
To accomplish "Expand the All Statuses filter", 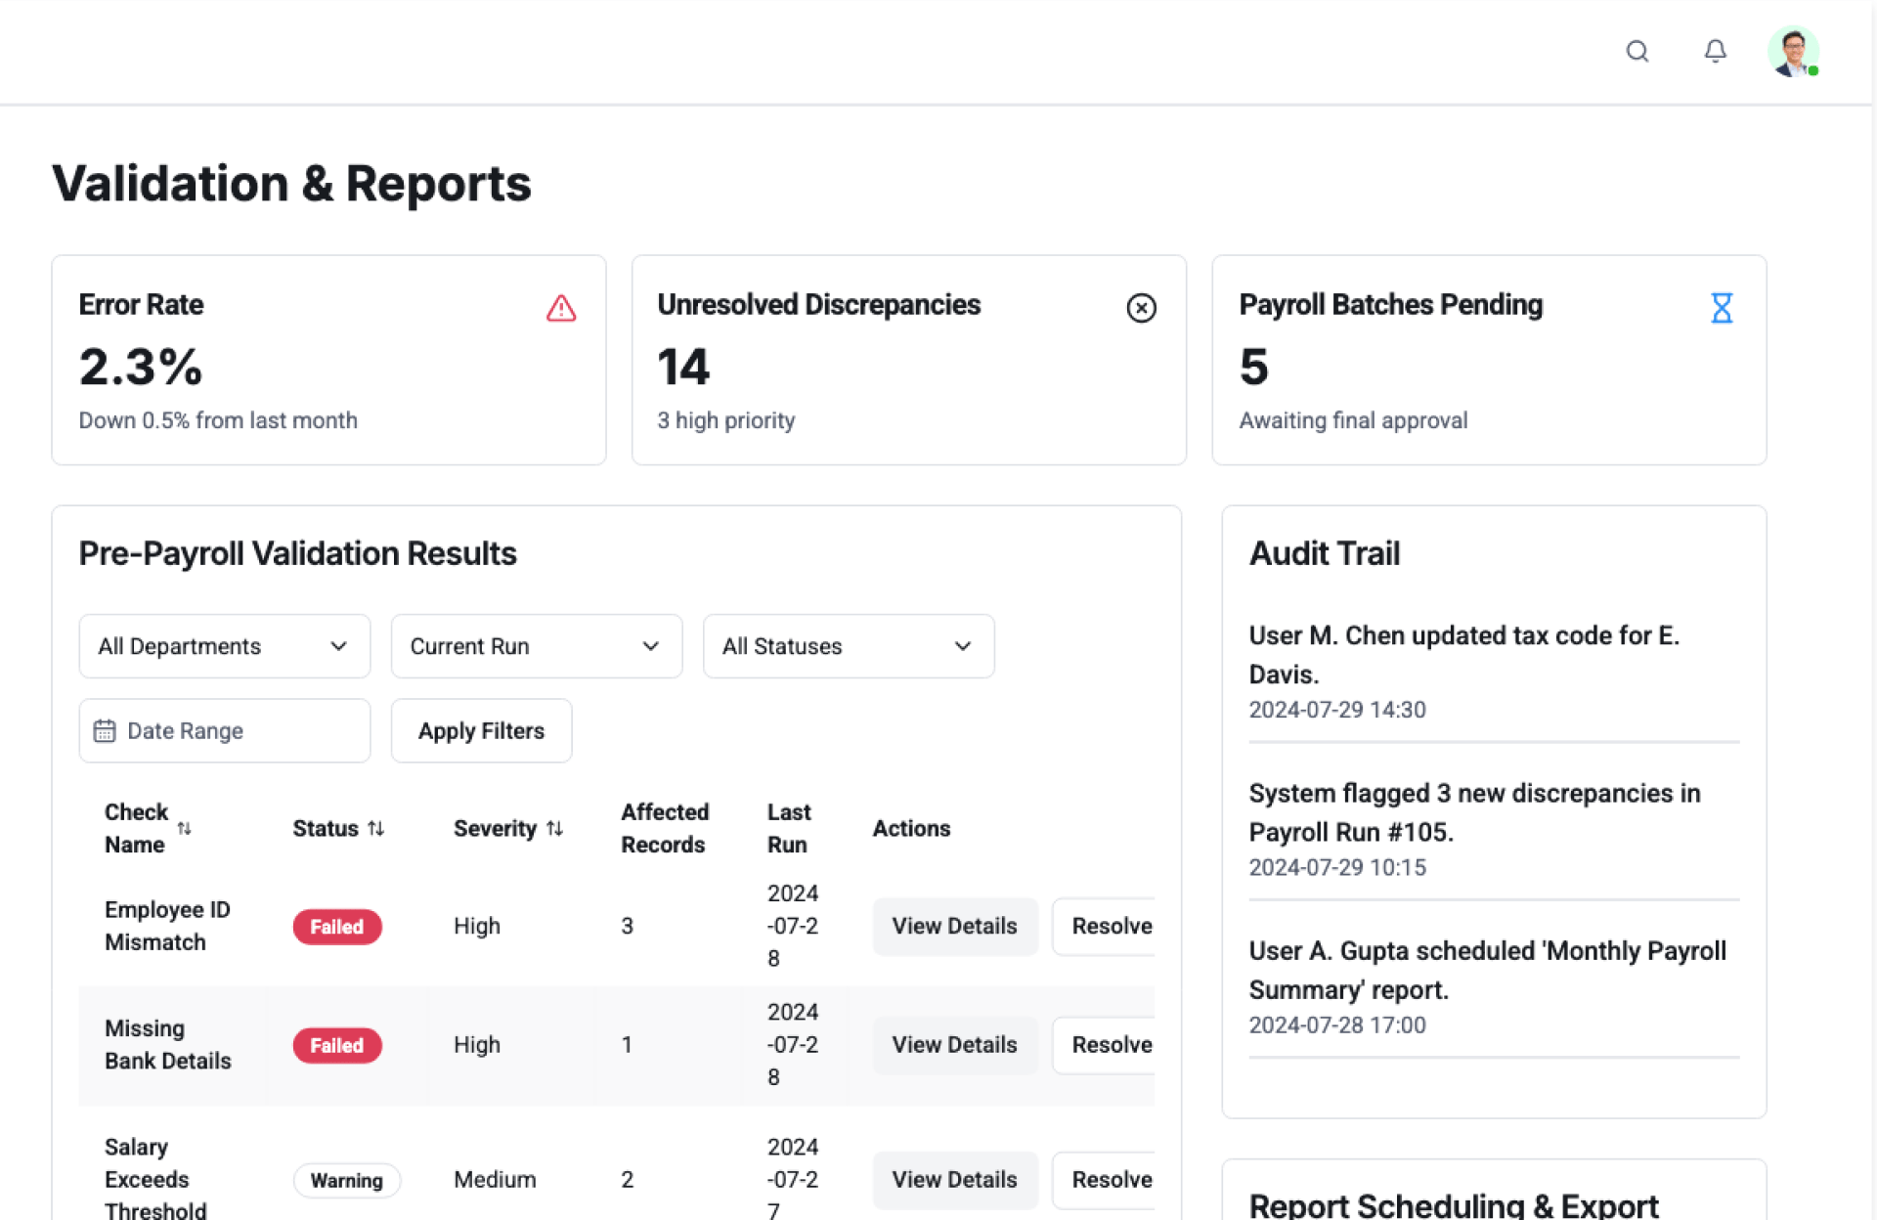I will [848, 646].
